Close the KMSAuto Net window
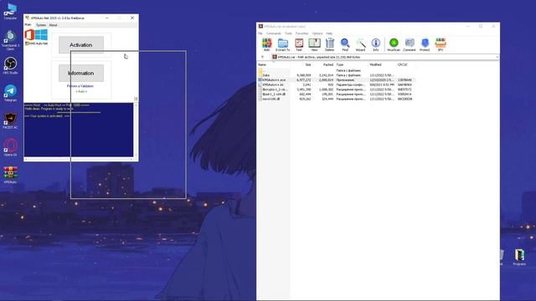536x301 pixels. [x=132, y=18]
